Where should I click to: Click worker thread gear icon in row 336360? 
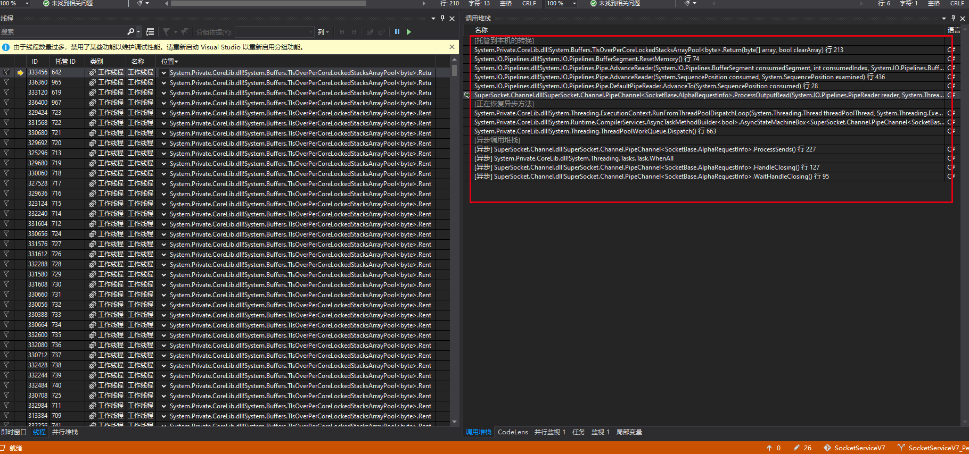92,83
